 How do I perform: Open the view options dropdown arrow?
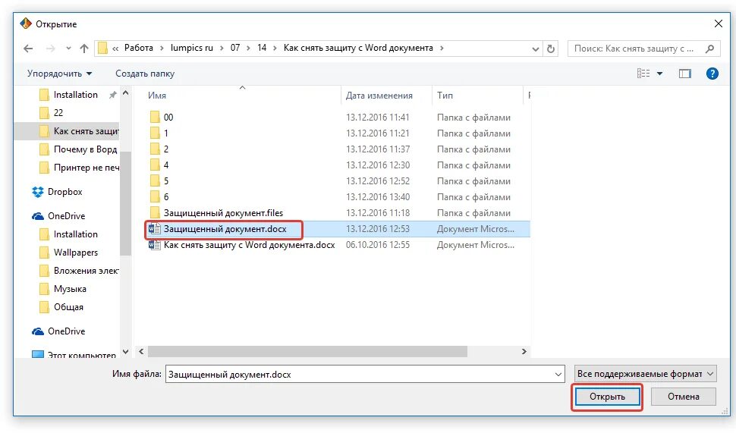click(659, 74)
